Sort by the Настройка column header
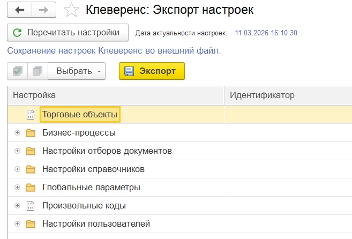 click(x=116, y=95)
